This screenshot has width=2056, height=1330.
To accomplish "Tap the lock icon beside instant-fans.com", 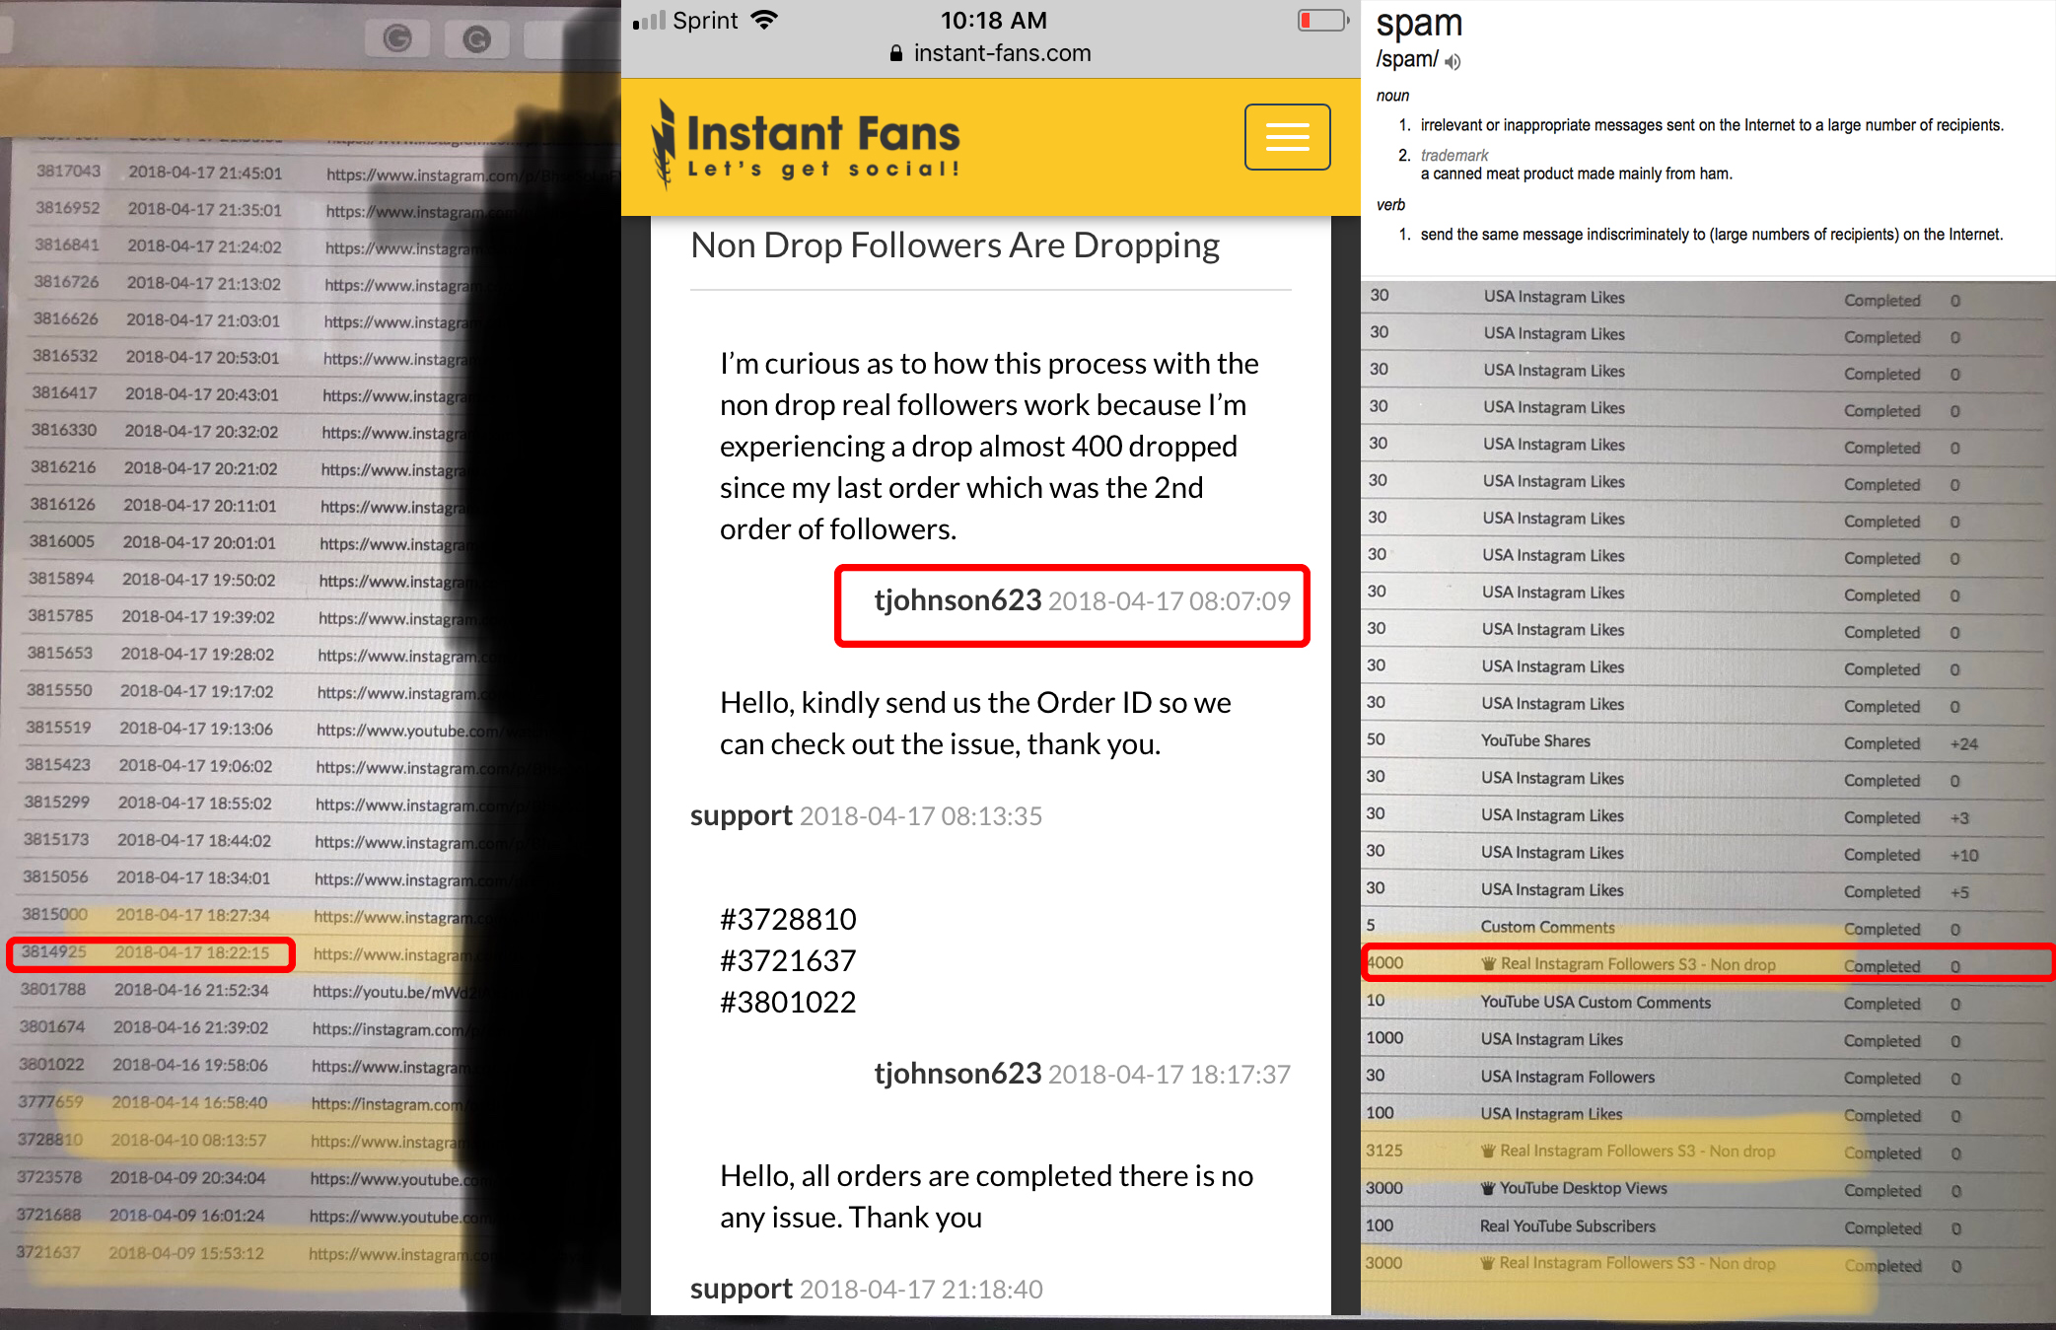I will click(896, 53).
